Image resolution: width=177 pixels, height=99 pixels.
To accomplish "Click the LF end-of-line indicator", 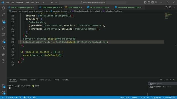I will coord(148,97).
